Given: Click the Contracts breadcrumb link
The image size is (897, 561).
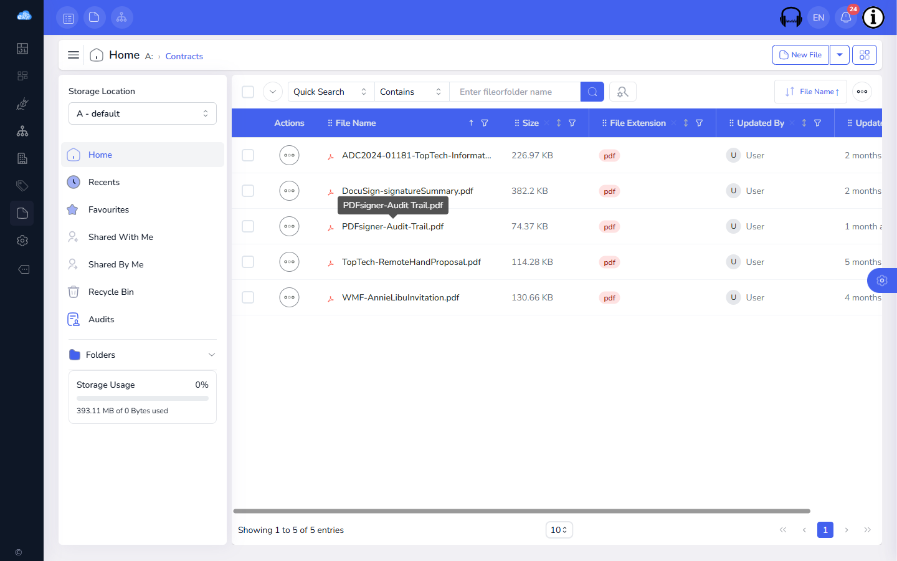Looking at the screenshot, I should point(184,56).
